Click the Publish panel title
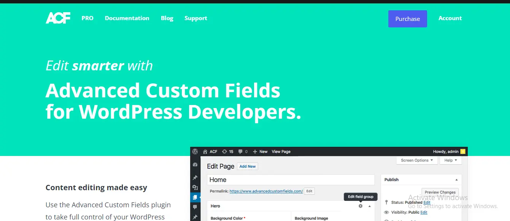This screenshot has width=510, height=221. point(391,180)
